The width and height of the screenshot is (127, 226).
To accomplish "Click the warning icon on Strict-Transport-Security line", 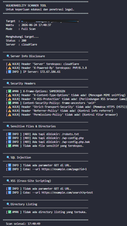I will pos(10,107).
